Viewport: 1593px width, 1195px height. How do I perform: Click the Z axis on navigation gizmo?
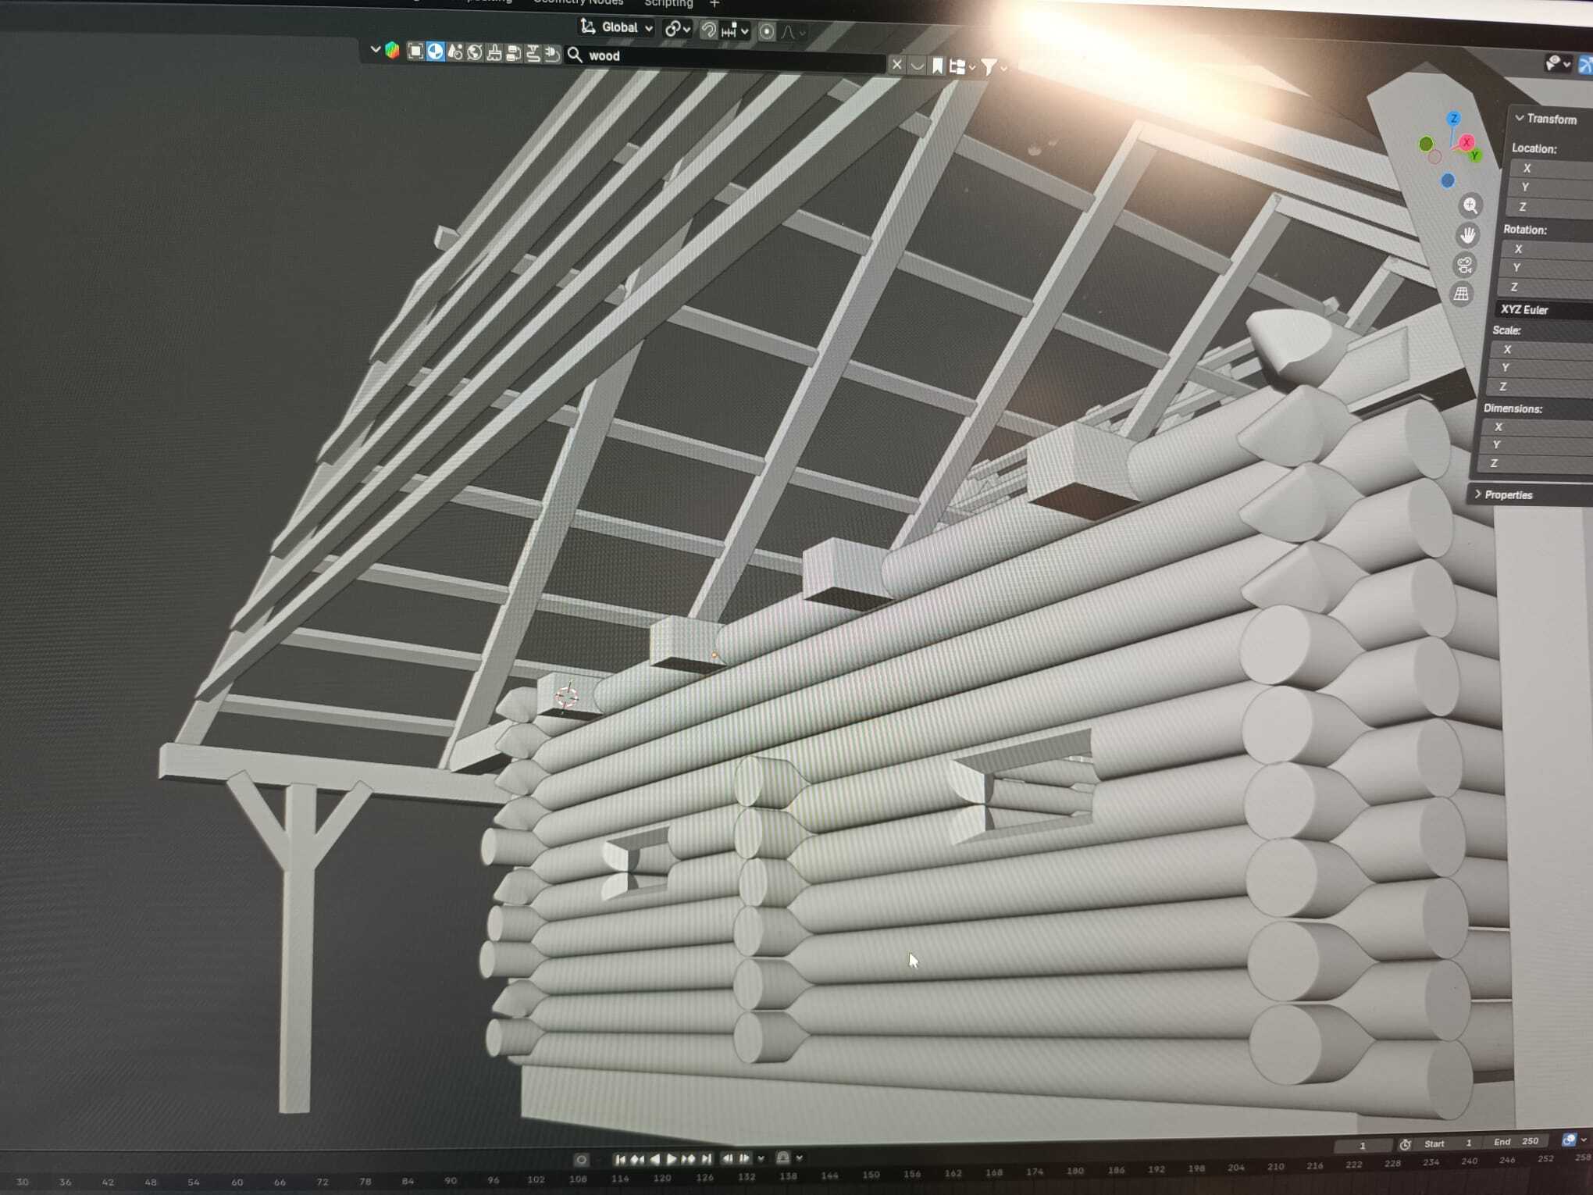click(x=1453, y=119)
